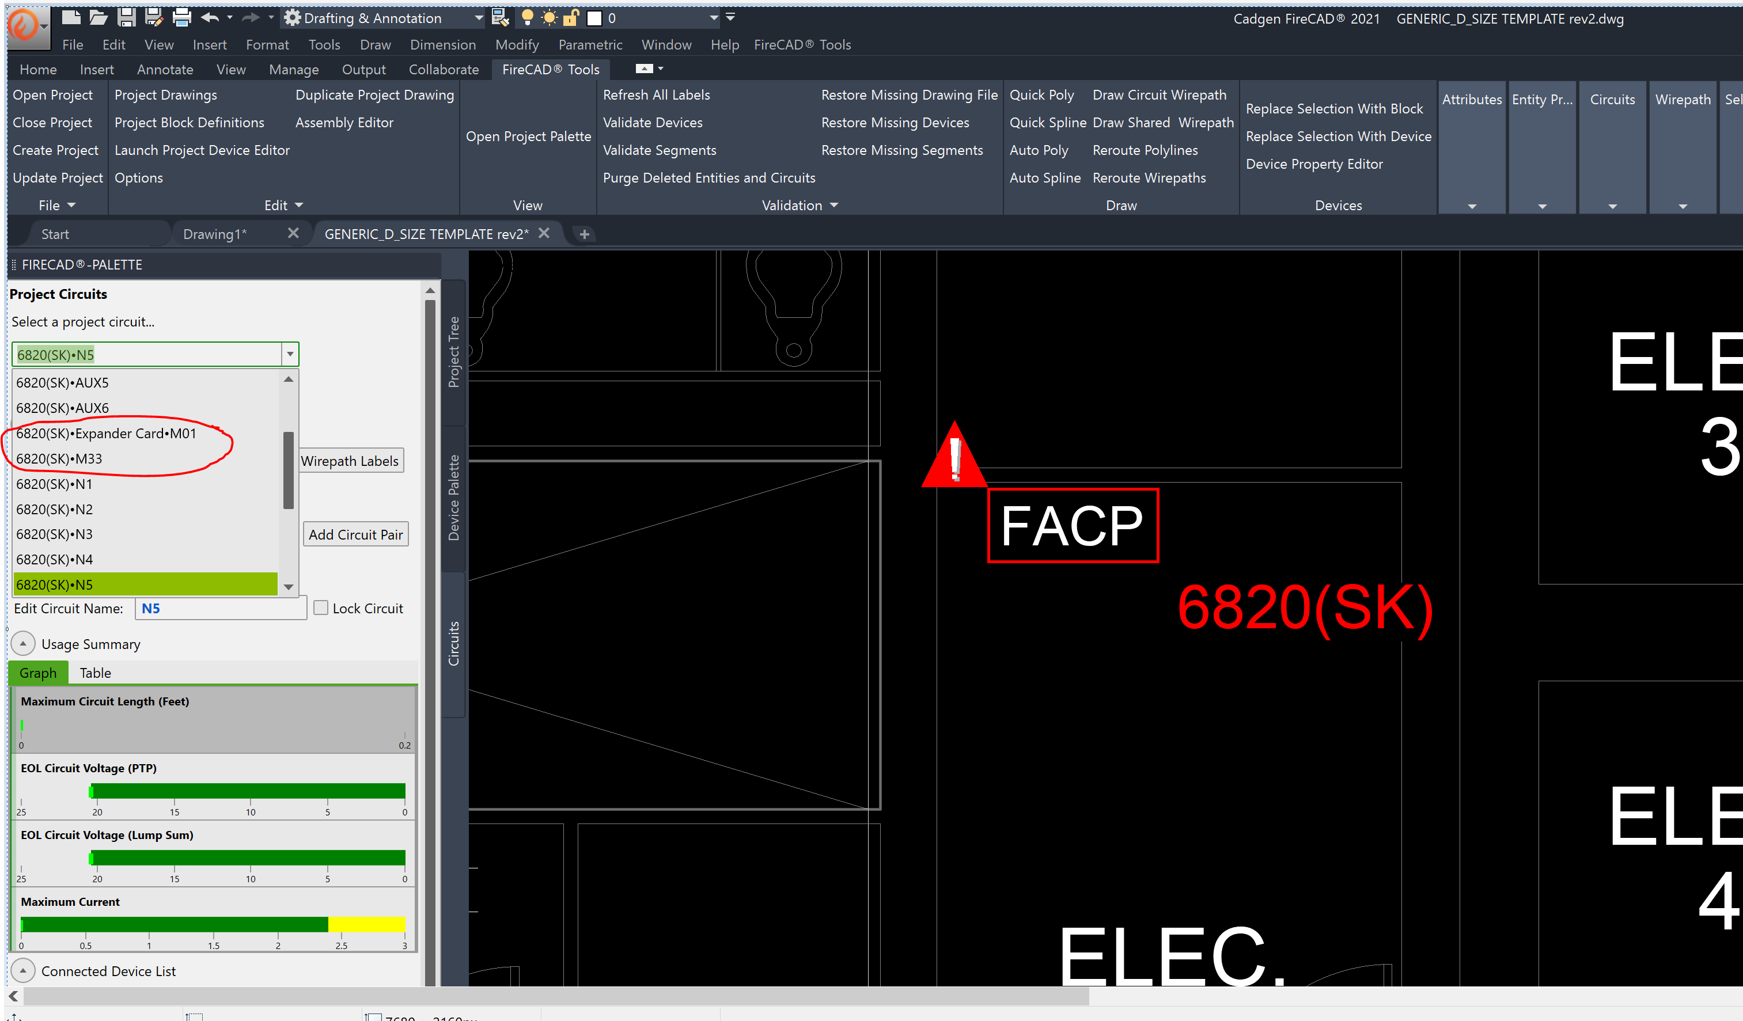The image size is (1743, 1021).
Task: Expand the undo history dropdown arrow
Action: click(230, 18)
